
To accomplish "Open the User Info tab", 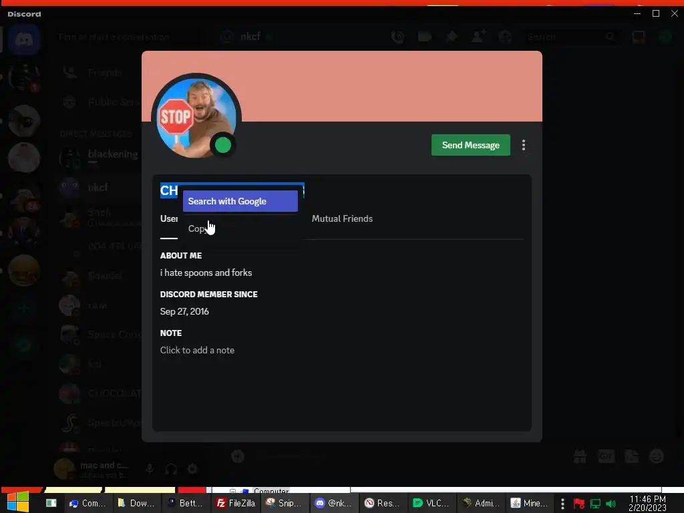I will pos(169,218).
